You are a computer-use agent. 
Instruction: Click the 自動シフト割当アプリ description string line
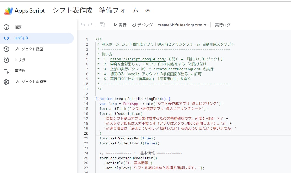[x=166, y=118]
